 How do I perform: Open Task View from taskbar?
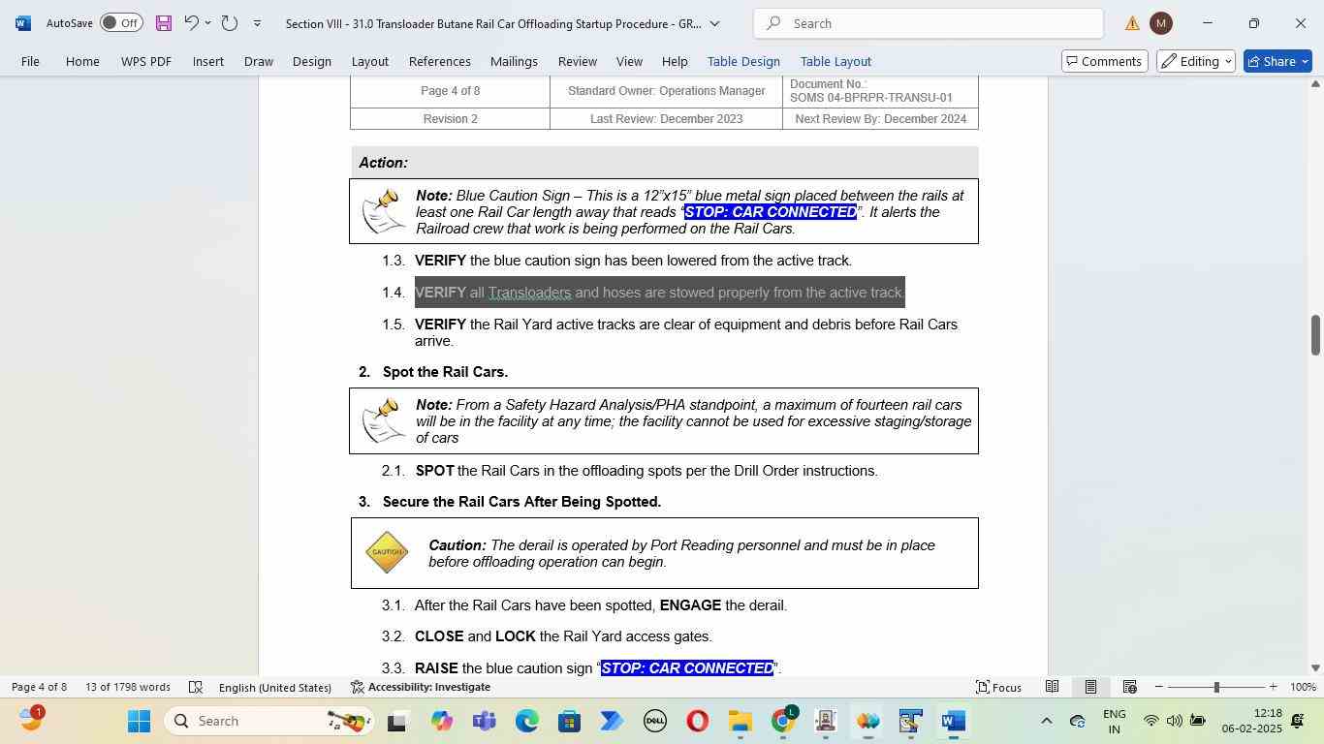tap(396, 722)
